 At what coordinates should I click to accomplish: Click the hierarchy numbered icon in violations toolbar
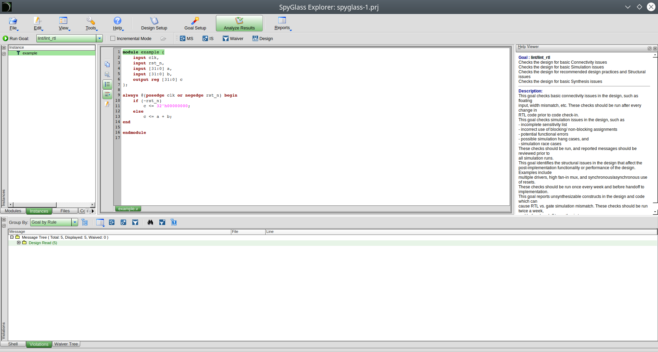click(x=174, y=223)
